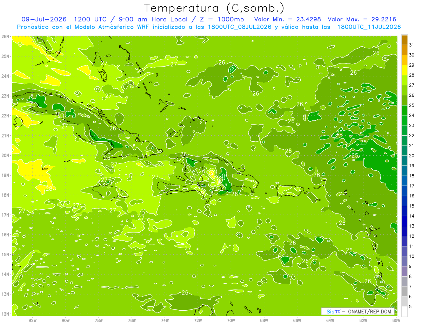Click the 6–7 gray swatch on color scale
Screen dimensions: 421x325
click(405, 291)
